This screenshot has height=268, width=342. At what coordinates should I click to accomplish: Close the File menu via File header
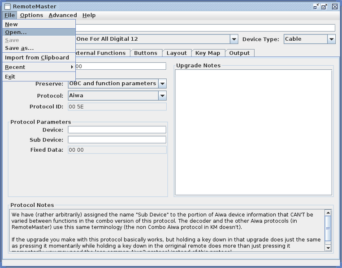(9, 15)
